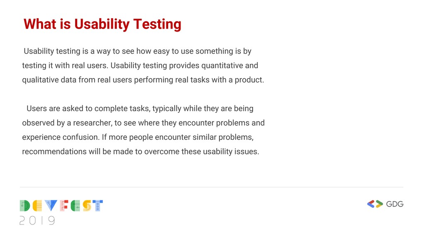Click the red F in DevFest logo

point(64,206)
